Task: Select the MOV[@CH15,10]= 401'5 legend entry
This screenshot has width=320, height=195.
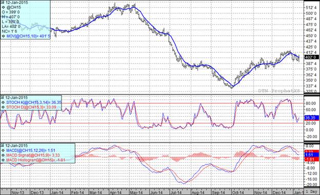Action: (x=28, y=36)
